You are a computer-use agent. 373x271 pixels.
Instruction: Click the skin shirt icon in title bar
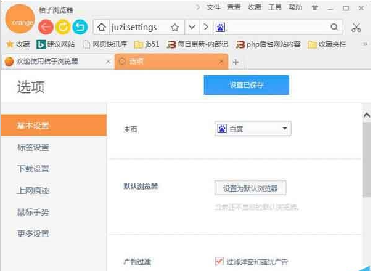point(316,8)
